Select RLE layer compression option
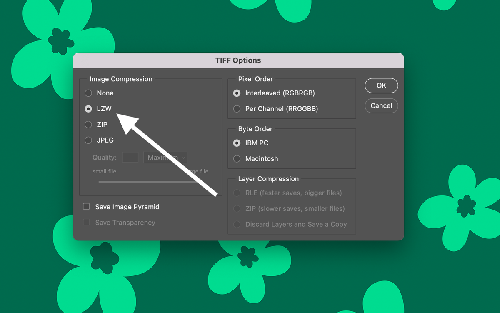500x313 pixels. 237,193
